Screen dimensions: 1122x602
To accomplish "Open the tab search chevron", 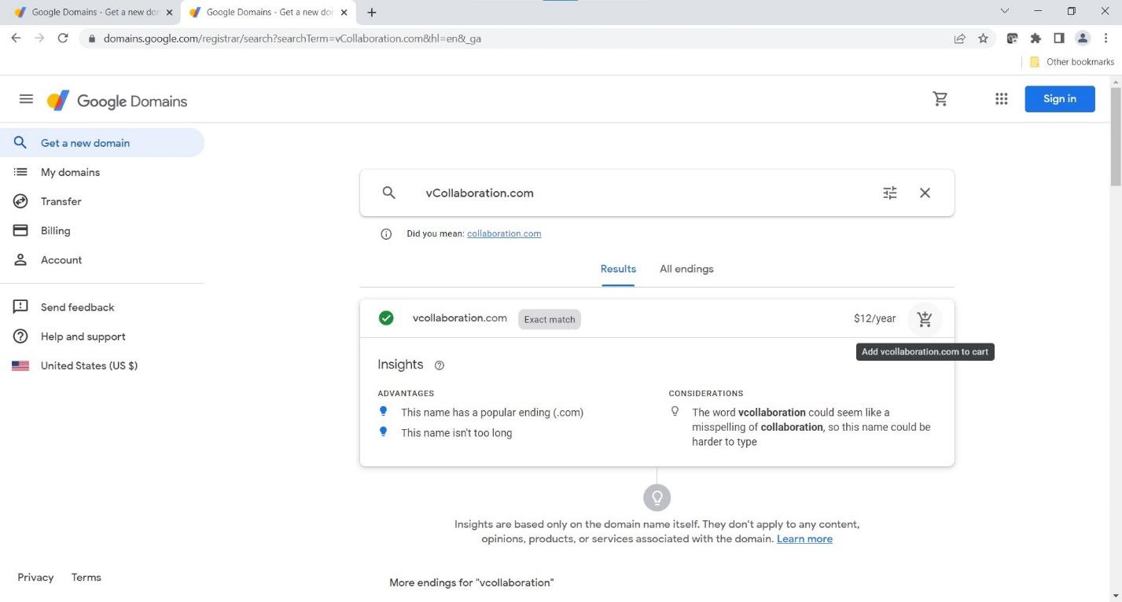I will (1004, 12).
